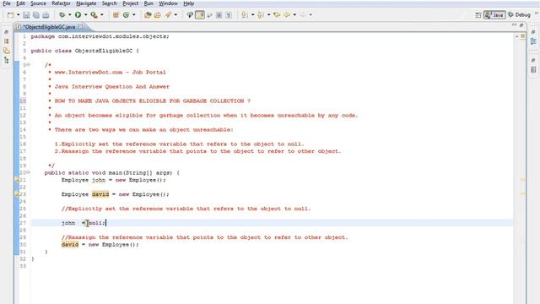Click the Print toolbar icon
The image size is (540, 304).
point(46,15)
